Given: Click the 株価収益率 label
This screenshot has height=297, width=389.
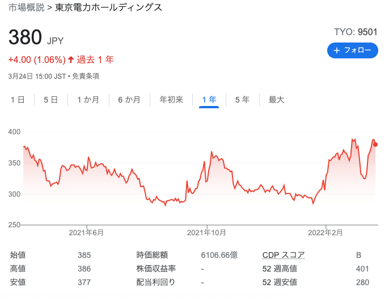Looking at the screenshot, I should tap(156, 269).
